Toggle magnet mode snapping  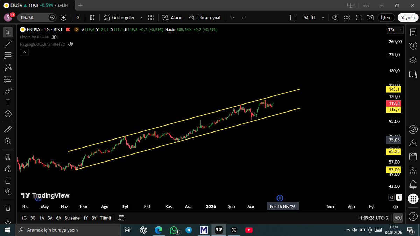8,157
